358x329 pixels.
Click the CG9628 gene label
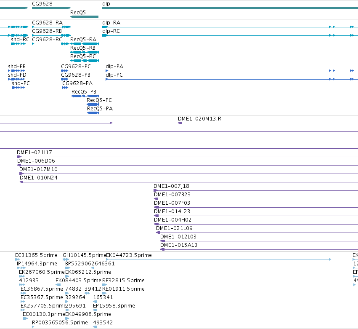(42, 4)
